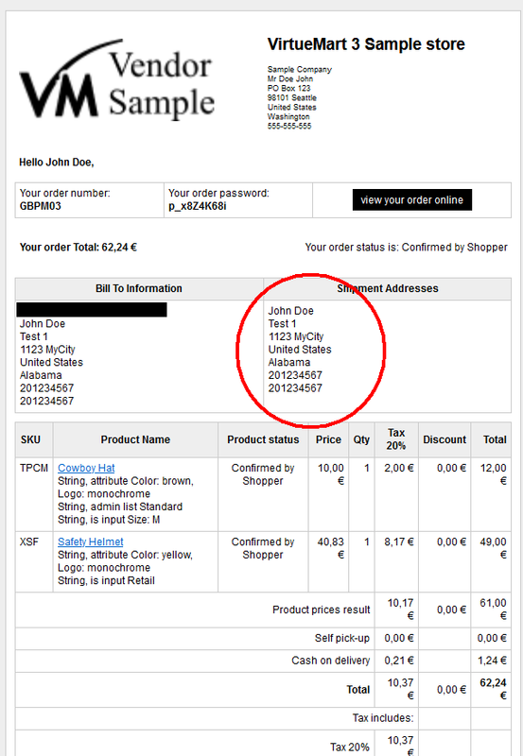Click the Discount column header
Image resolution: width=523 pixels, height=756 pixels.
click(x=445, y=439)
